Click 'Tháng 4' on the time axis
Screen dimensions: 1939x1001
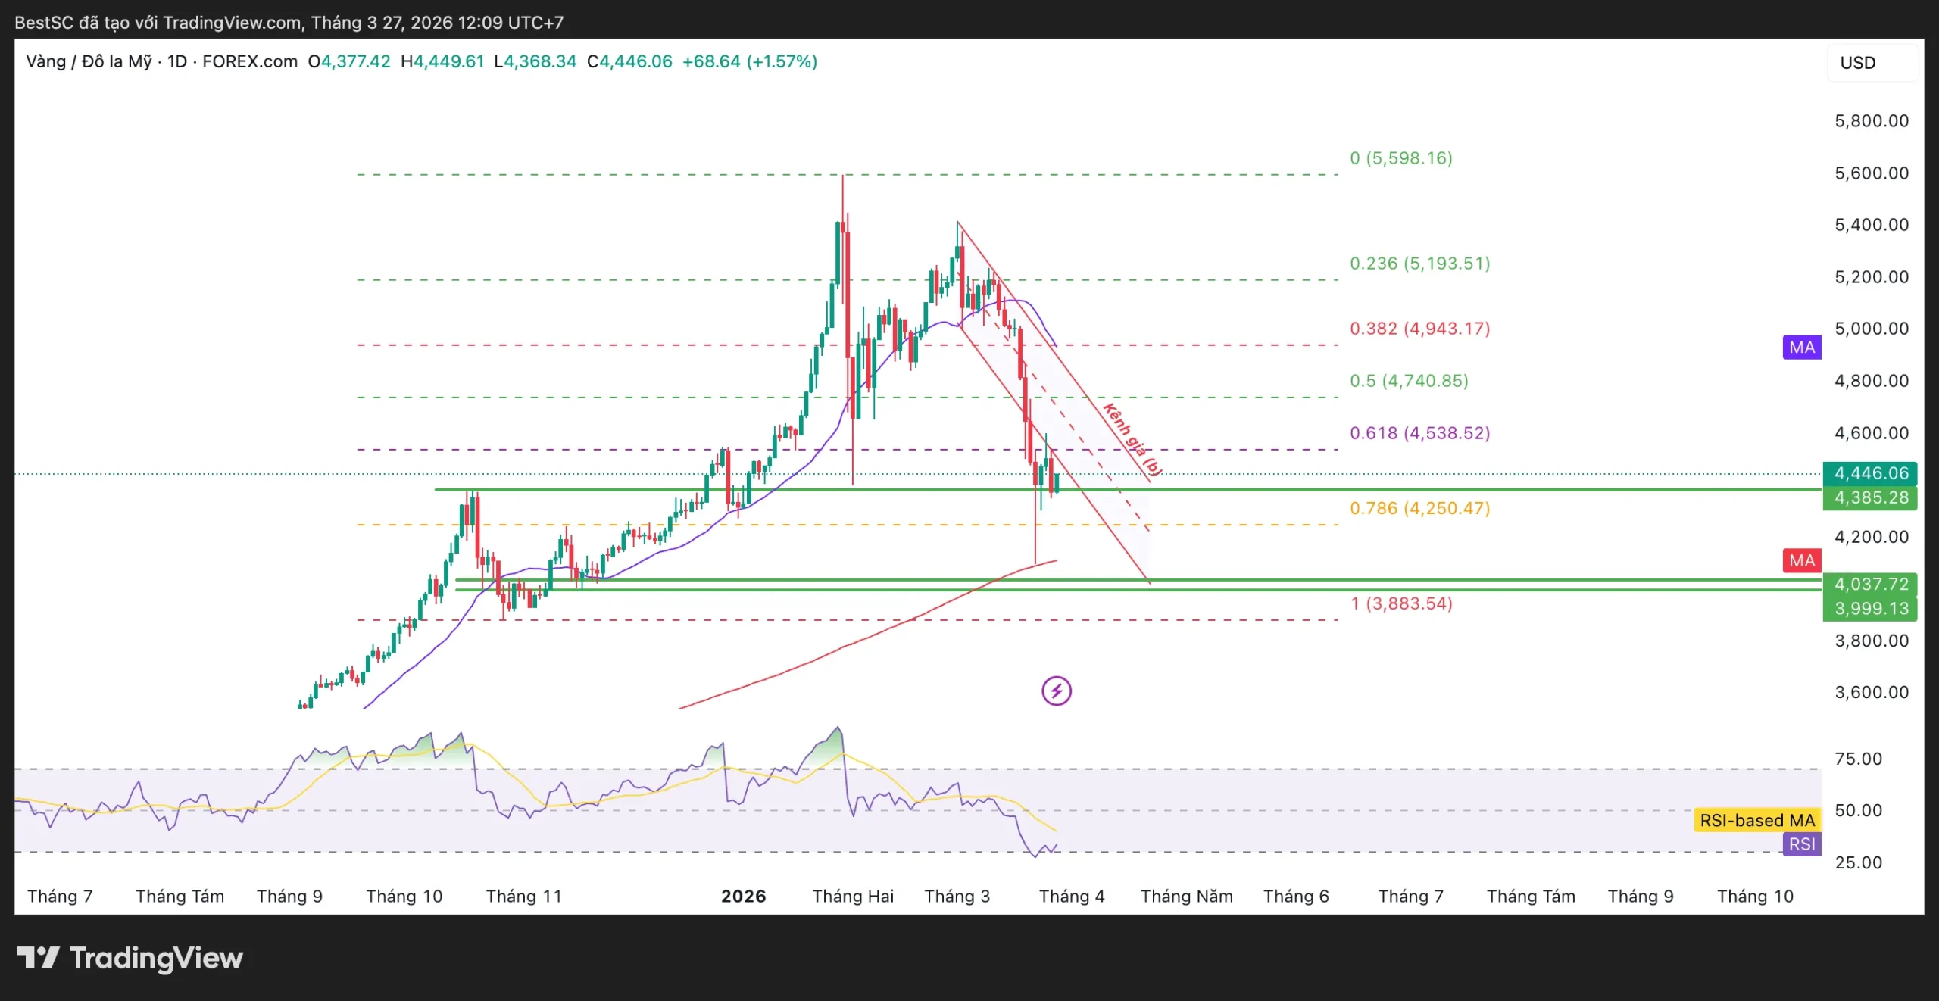[x=1071, y=897]
